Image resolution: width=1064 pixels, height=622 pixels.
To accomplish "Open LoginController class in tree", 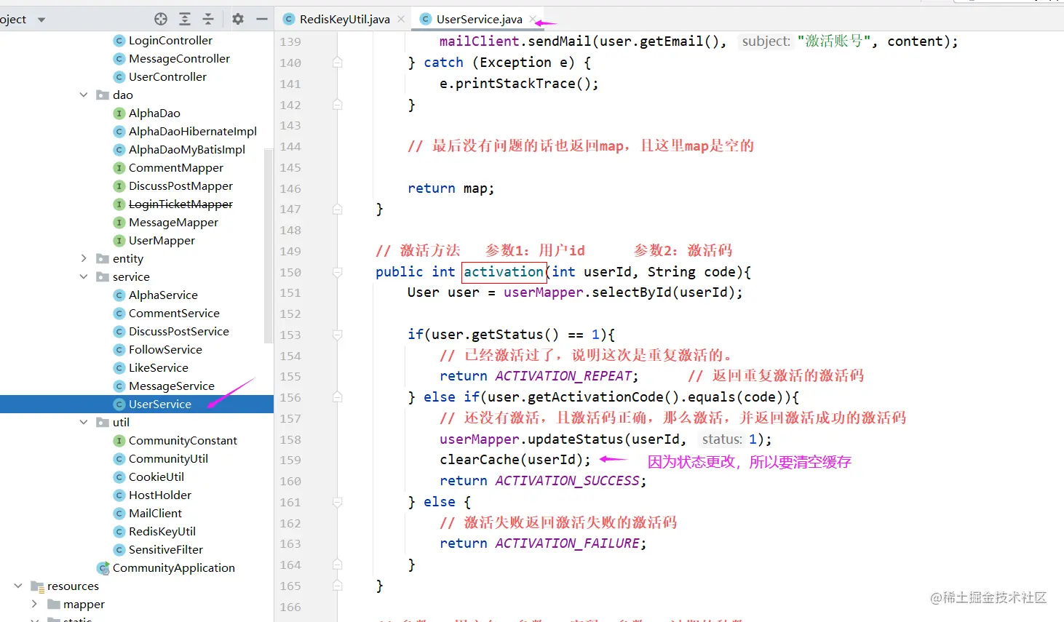I will pyautogui.click(x=170, y=41).
